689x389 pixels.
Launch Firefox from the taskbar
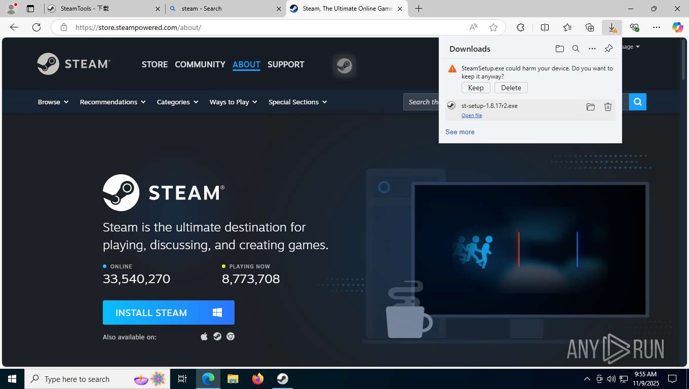pyautogui.click(x=258, y=379)
